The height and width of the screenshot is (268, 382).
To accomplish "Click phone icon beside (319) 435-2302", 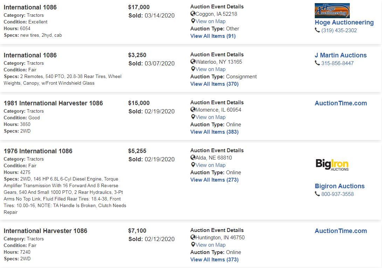I will (317, 30).
